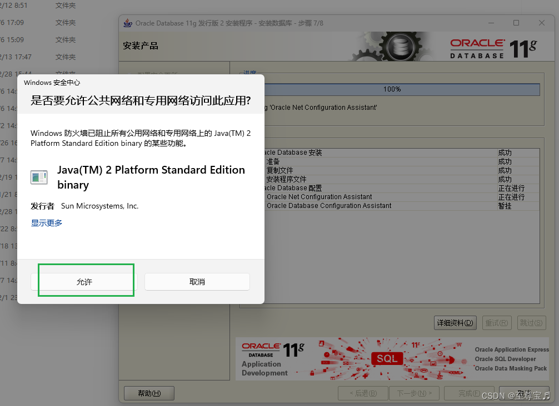Click the Java binary application icon

tap(39, 177)
